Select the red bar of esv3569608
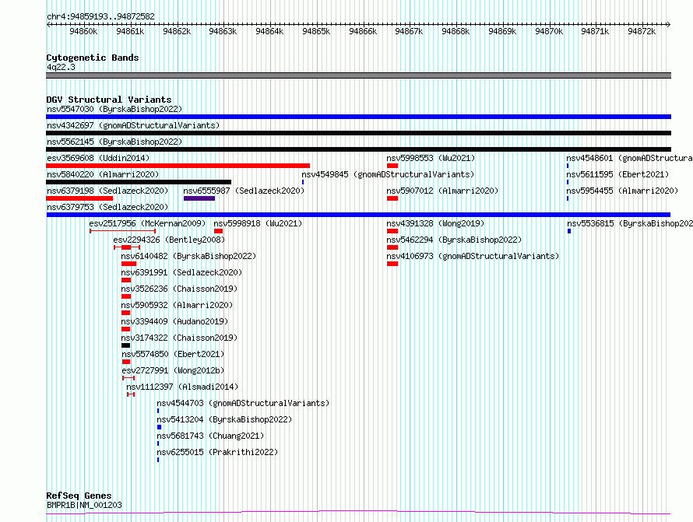The width and height of the screenshot is (693, 522). tap(178, 166)
